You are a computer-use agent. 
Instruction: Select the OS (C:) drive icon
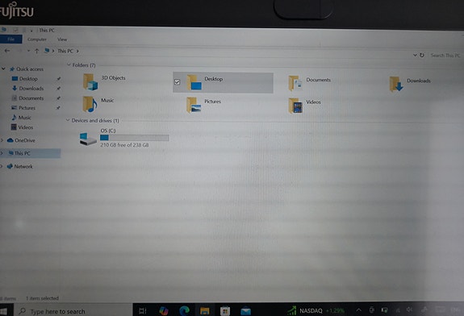click(88, 139)
